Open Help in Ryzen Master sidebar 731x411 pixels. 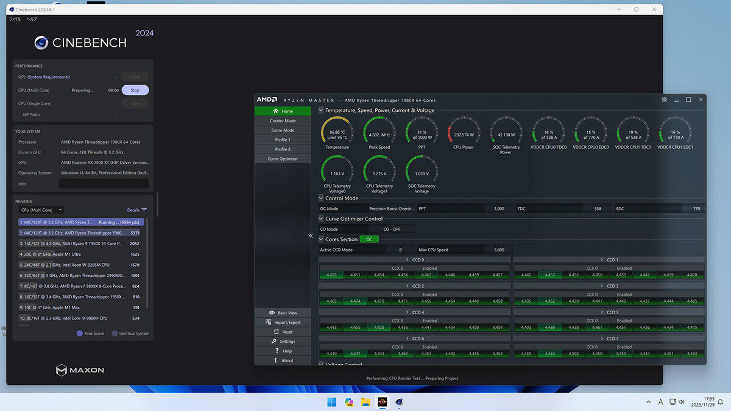(282, 351)
